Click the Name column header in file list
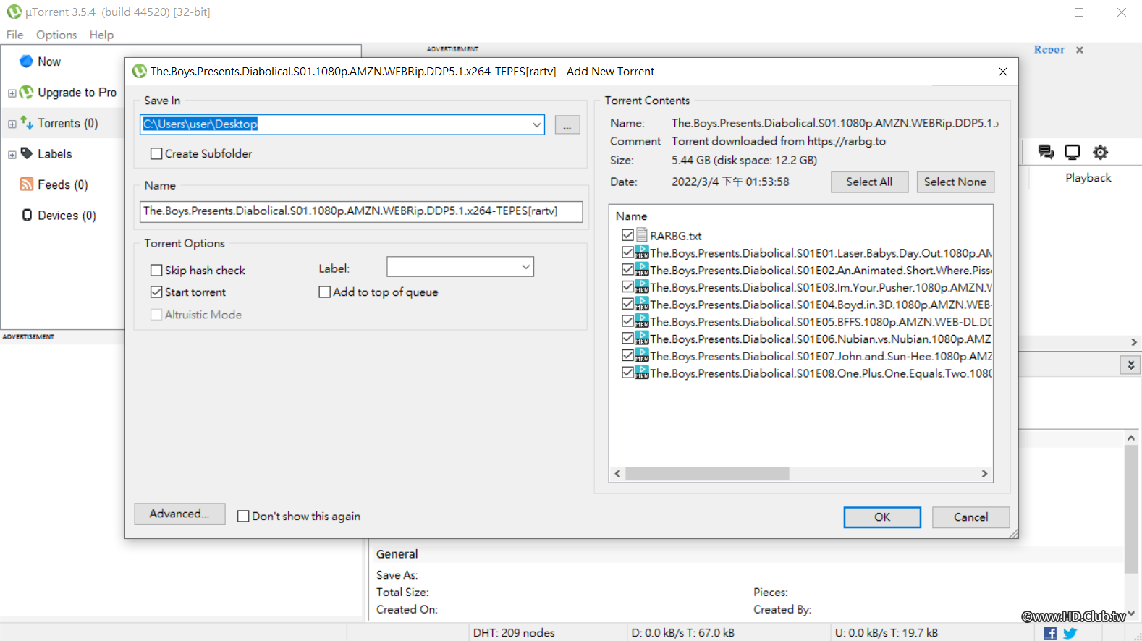 [631, 216]
